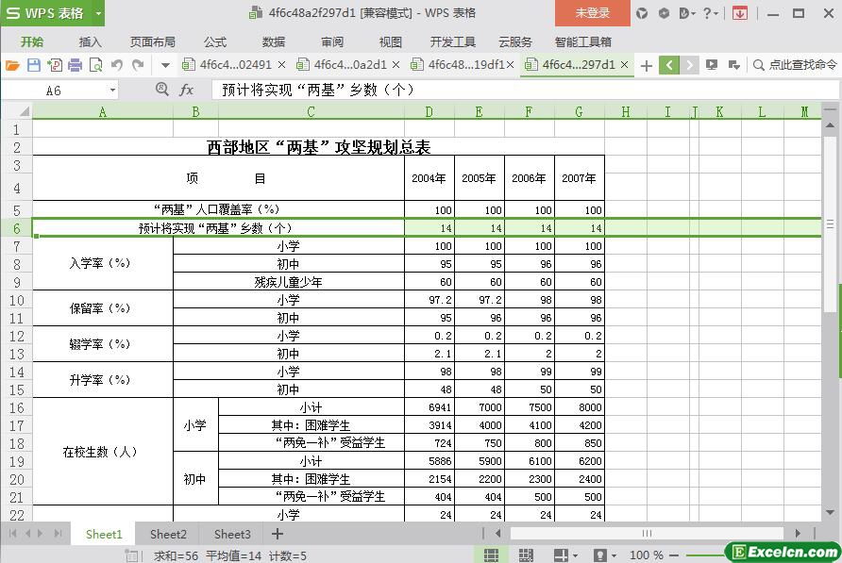Expand the quick access toolbar customize arrow

(x=165, y=65)
